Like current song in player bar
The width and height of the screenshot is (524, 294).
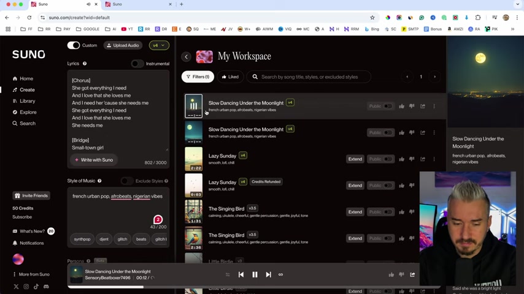[391, 274]
